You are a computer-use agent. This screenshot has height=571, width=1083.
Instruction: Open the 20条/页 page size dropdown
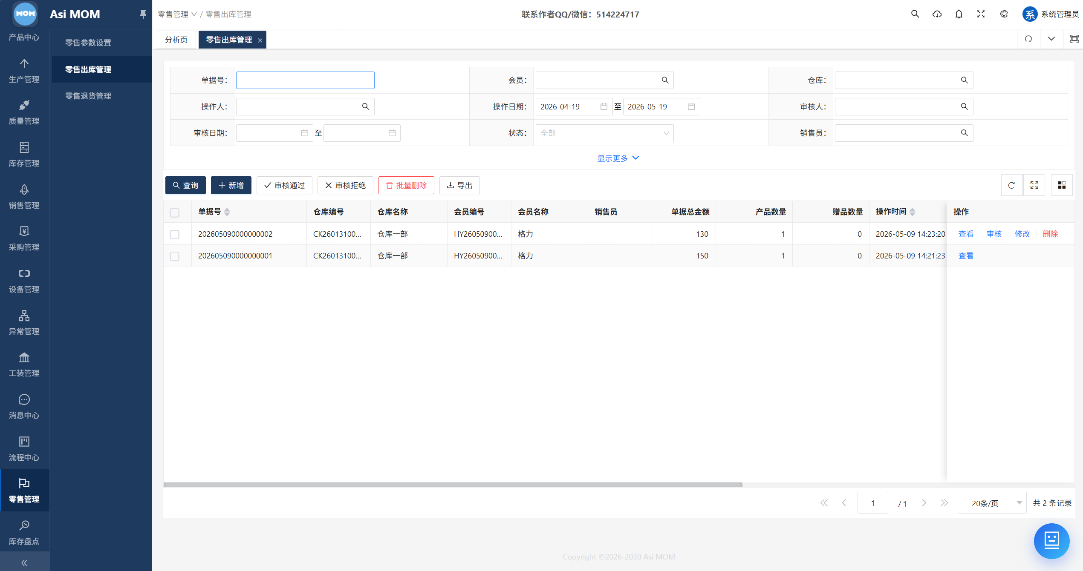992,503
